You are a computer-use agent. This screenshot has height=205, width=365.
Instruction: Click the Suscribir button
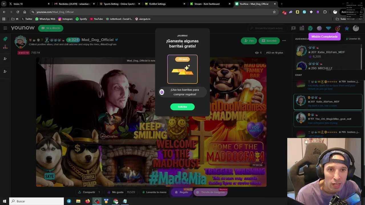pos(269,41)
